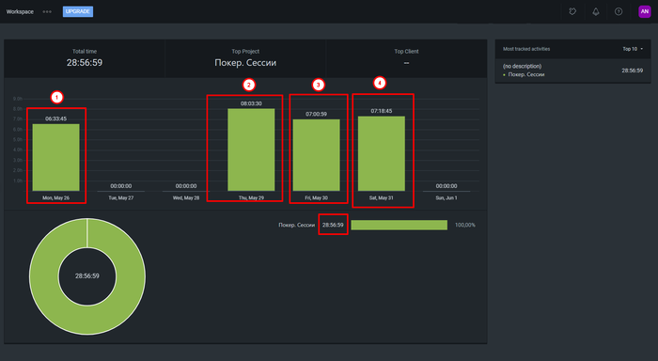Image resolution: width=658 pixels, height=361 pixels.
Task: Click the Top Project Покер. Сессии title
Action: tap(245, 63)
